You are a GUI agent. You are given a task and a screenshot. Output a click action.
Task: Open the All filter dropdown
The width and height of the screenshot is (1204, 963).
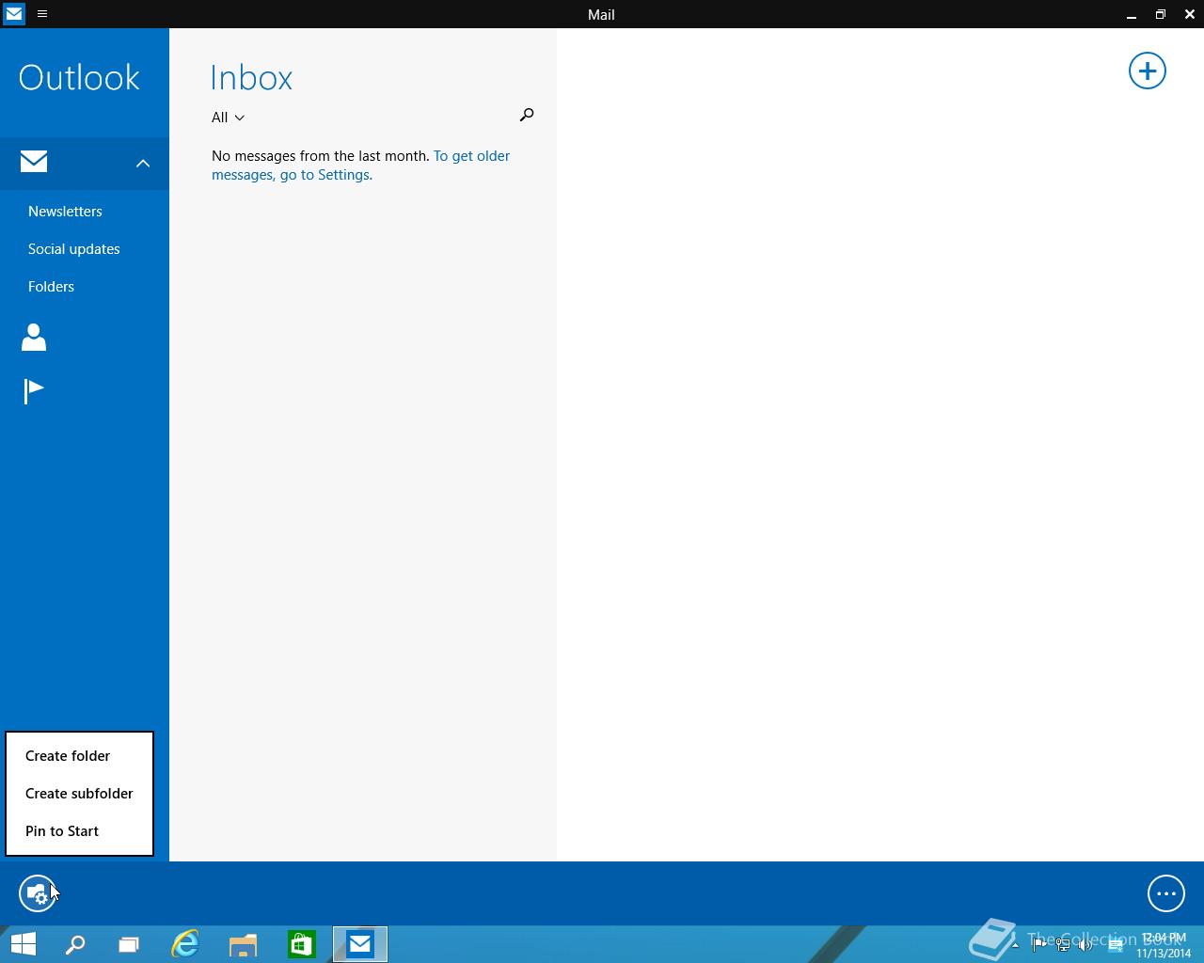click(x=228, y=118)
